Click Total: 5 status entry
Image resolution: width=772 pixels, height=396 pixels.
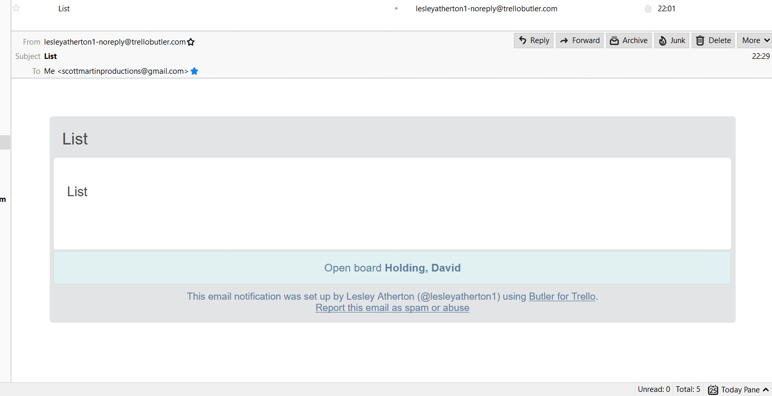pos(688,389)
